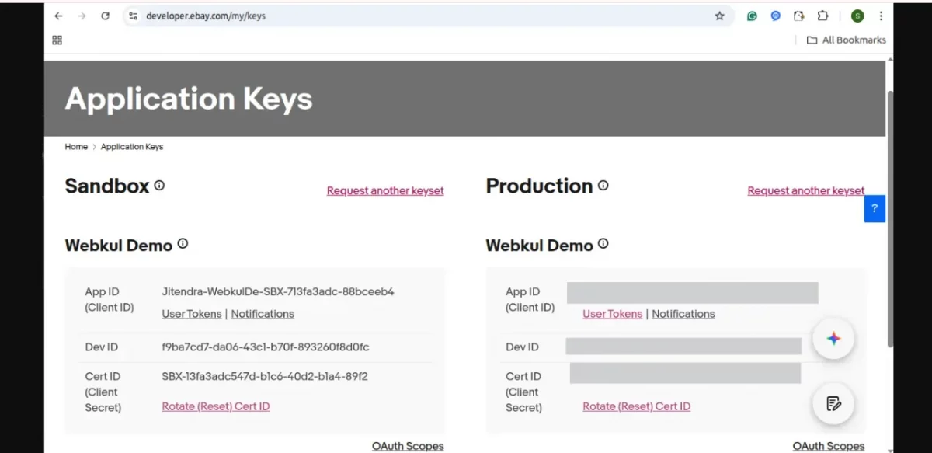Open the Chrome three-dot menu
Screen dimensions: 932x453
[881, 16]
